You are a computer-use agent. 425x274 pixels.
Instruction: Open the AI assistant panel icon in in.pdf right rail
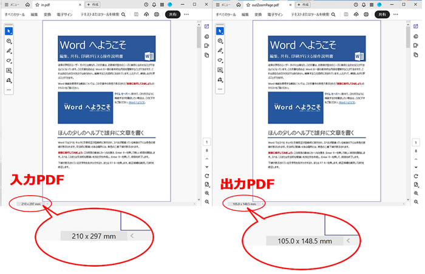[206, 26]
